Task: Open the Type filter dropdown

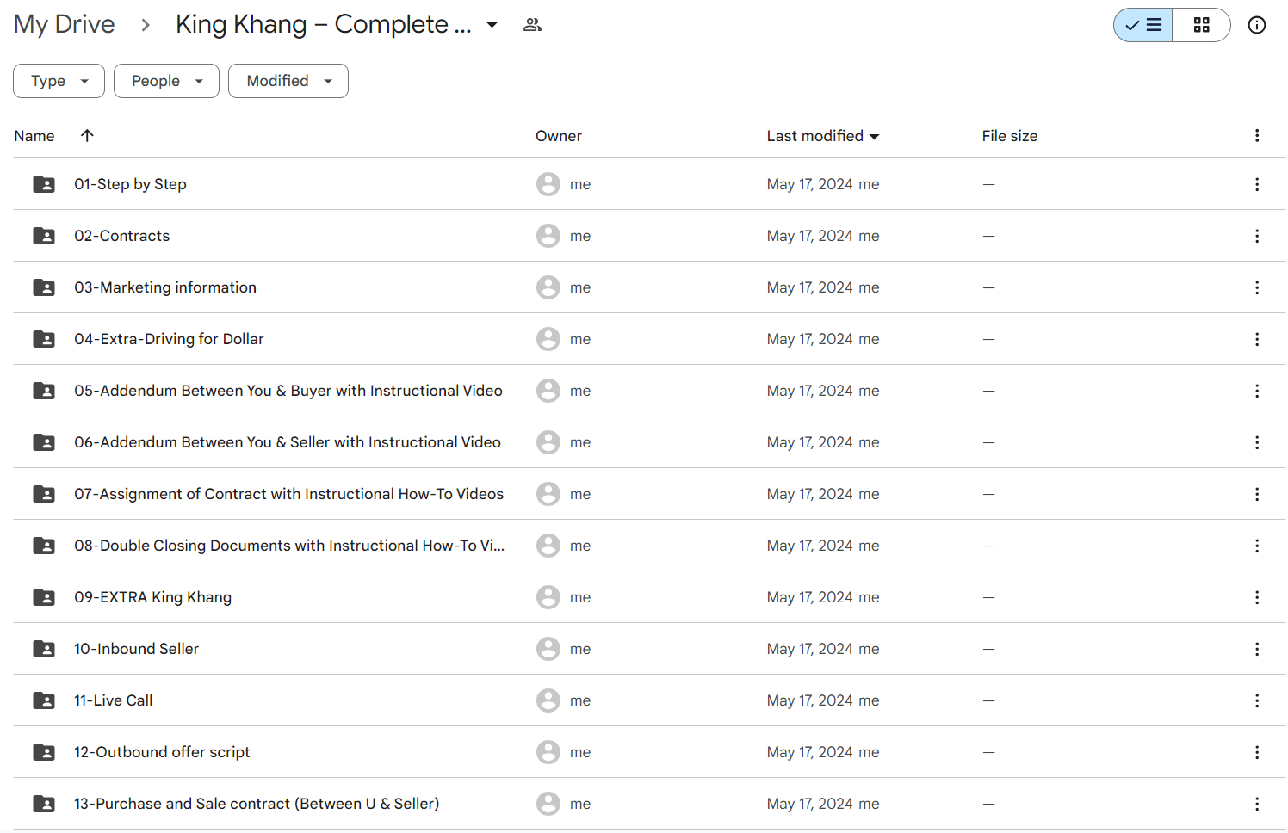Action: (59, 81)
